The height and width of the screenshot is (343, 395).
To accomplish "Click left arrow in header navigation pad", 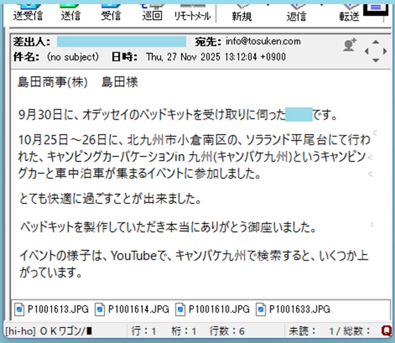I will (x=367, y=51).
